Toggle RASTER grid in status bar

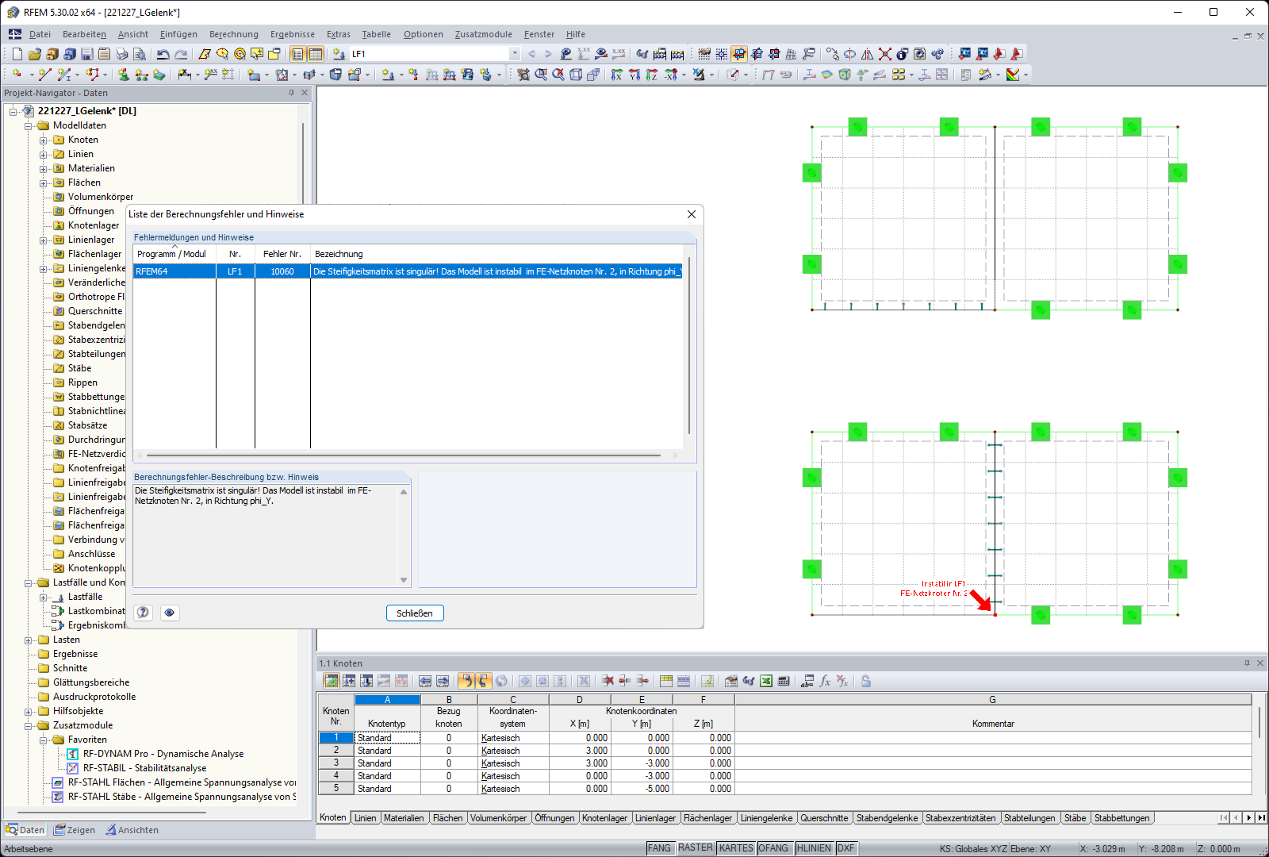point(696,848)
